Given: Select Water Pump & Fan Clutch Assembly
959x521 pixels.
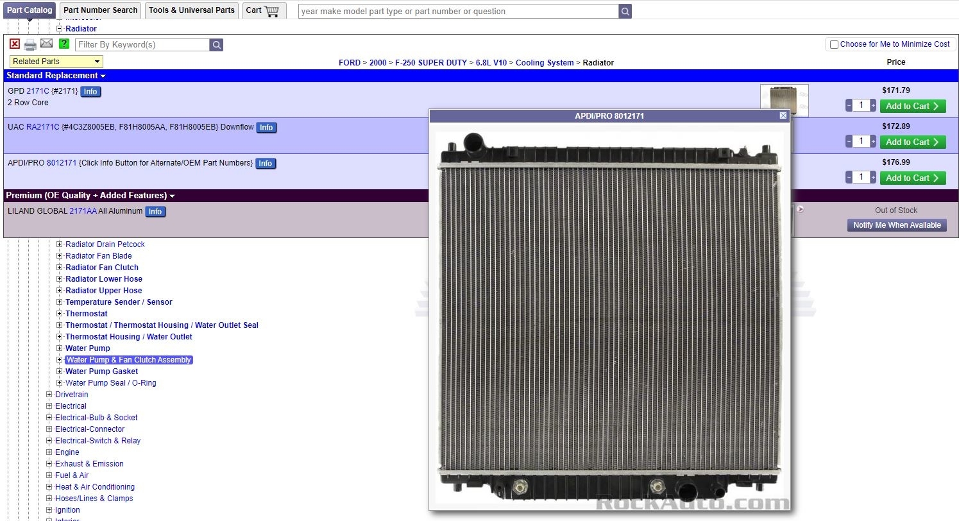Looking at the screenshot, I should click(129, 360).
